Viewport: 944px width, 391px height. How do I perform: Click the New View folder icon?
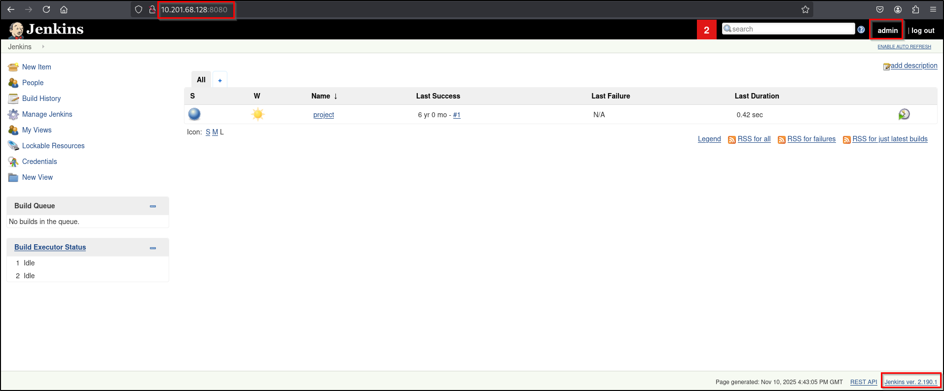point(13,177)
